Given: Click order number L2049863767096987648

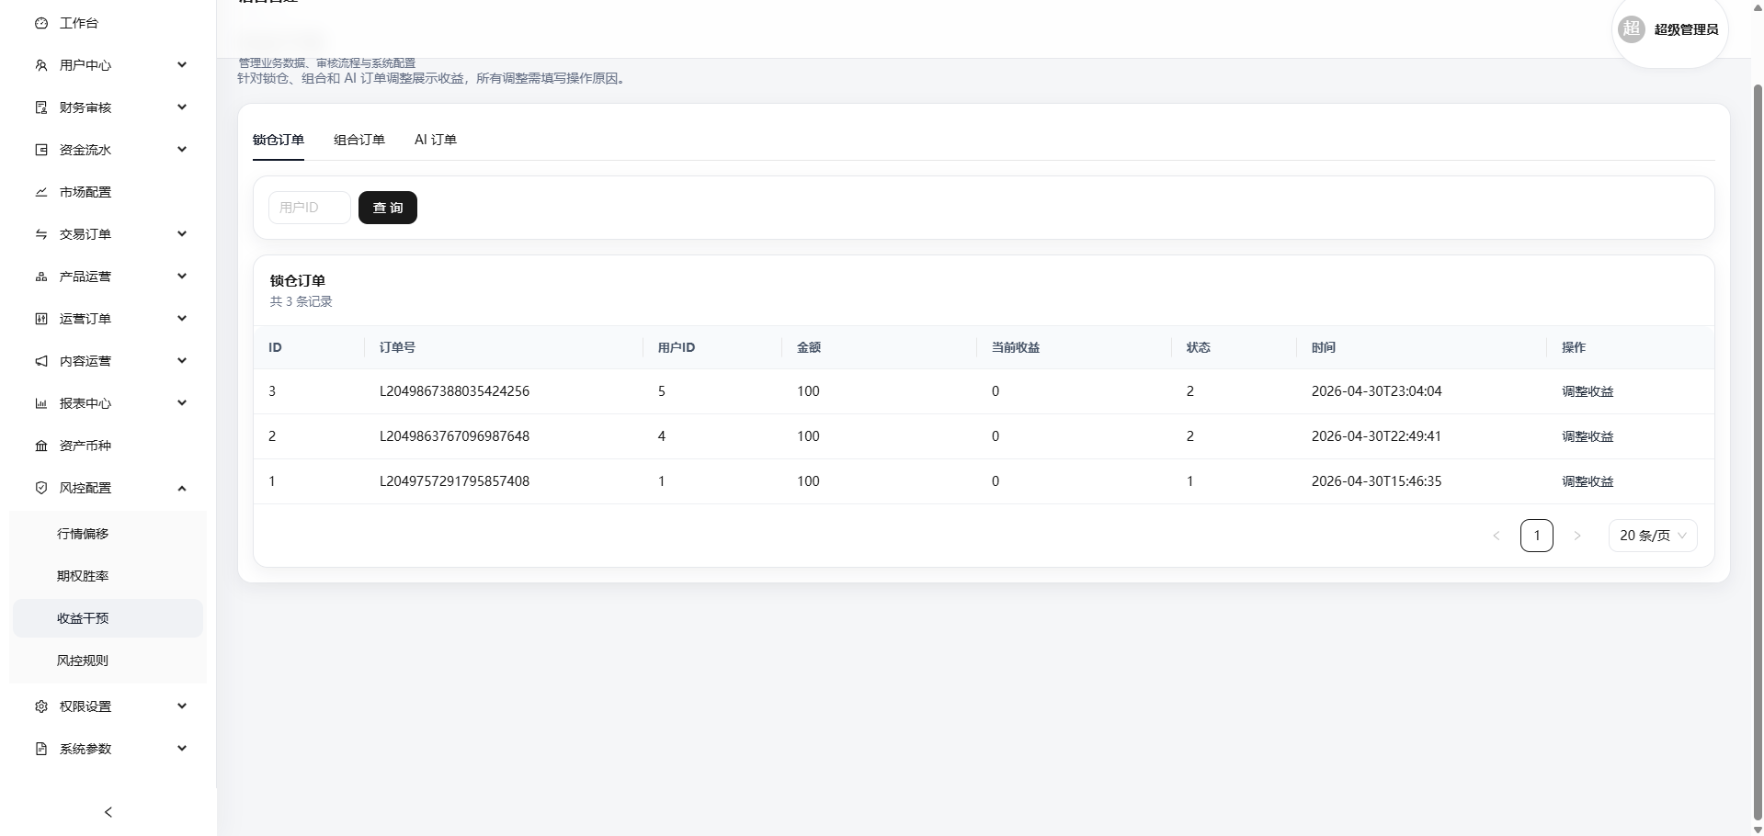Looking at the screenshot, I should pyautogui.click(x=454, y=436).
